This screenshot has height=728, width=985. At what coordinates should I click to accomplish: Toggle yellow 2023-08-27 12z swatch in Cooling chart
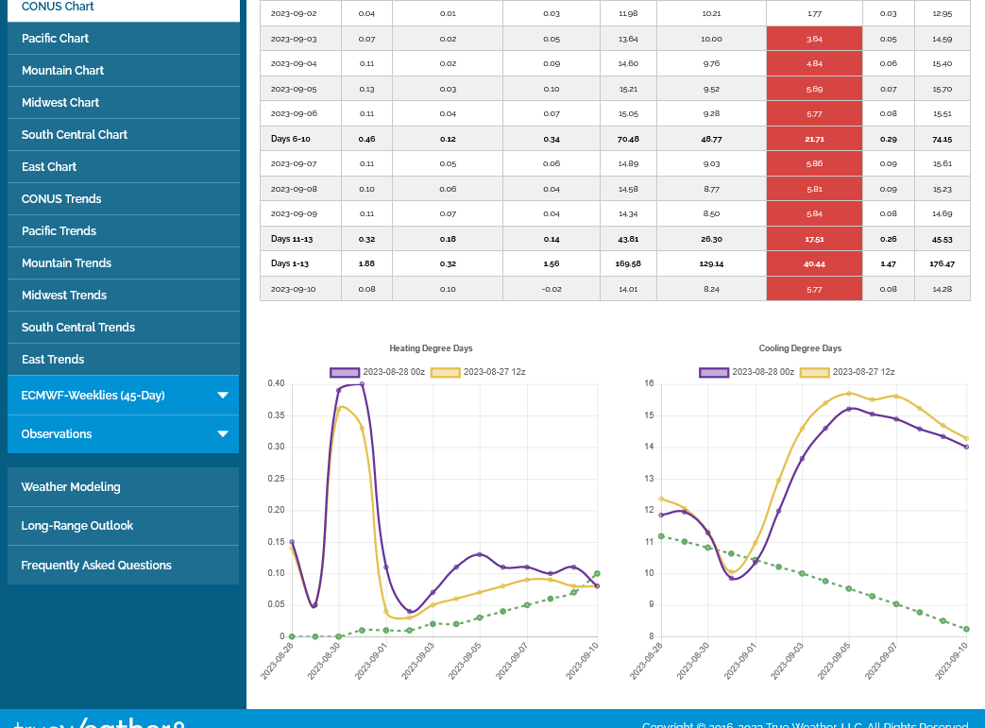click(815, 372)
